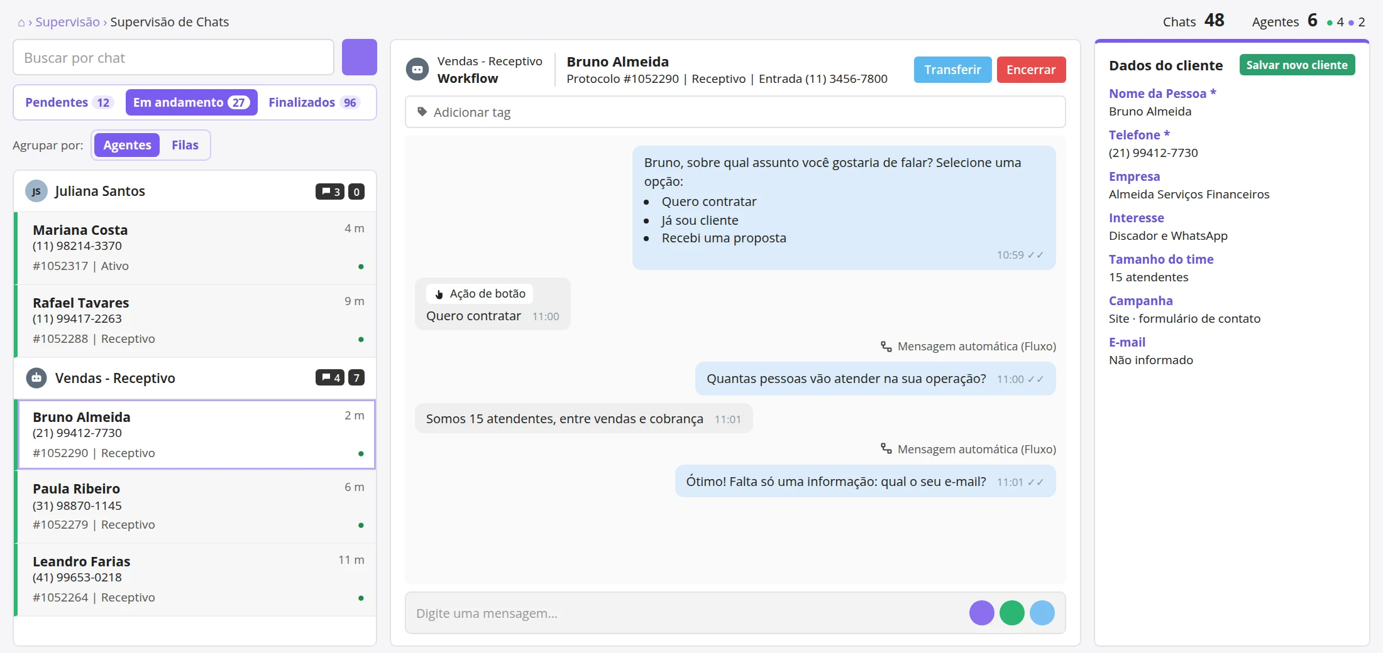Click the light blue circle in message bar
Image resolution: width=1383 pixels, height=653 pixels.
coord(1042,613)
